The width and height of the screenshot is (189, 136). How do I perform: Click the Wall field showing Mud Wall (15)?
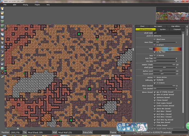click(70, 132)
